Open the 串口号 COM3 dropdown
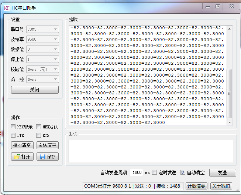Image resolution: width=241 pixels, height=195 pixels. 42,29
